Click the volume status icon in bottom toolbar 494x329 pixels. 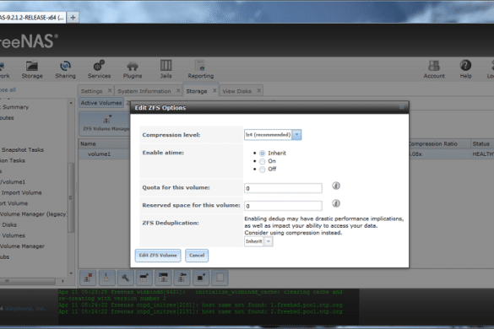tap(220, 278)
